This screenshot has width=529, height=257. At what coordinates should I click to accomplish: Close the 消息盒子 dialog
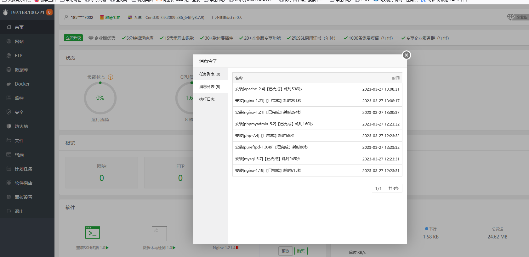tap(407, 55)
